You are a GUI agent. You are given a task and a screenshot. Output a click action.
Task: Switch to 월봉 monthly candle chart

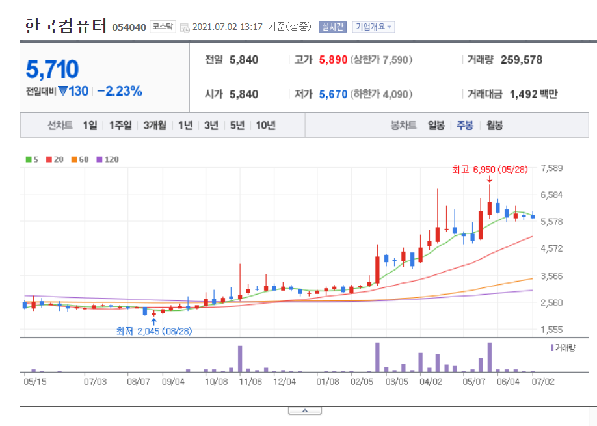click(495, 126)
